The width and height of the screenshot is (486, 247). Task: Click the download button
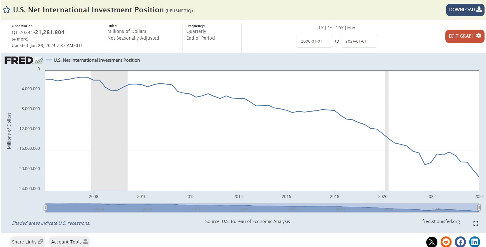click(465, 10)
